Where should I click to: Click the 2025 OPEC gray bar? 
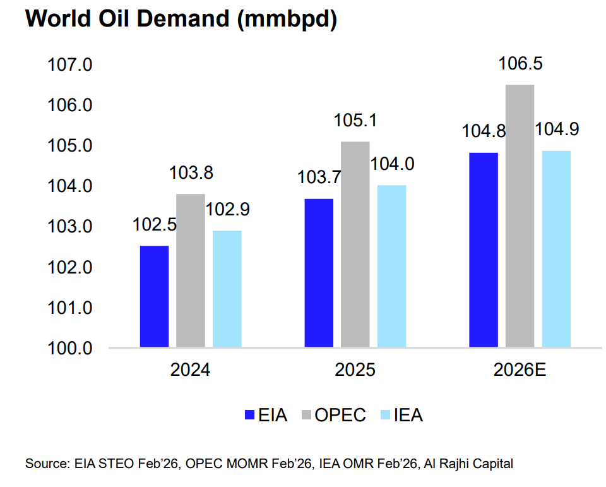(x=355, y=244)
